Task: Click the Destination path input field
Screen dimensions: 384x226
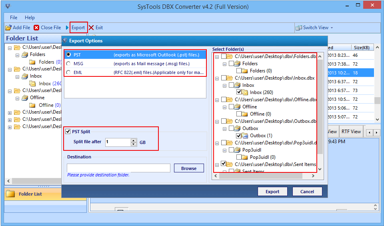Action: coord(118,168)
